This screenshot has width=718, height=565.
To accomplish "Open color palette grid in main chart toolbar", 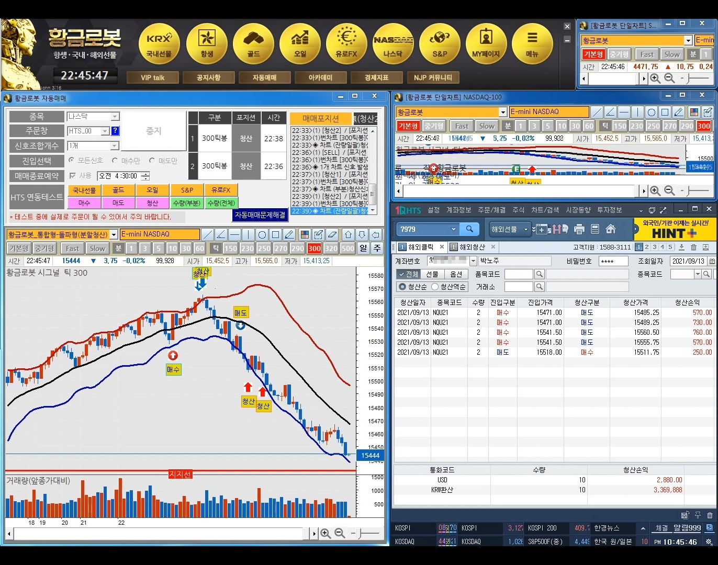I will pos(305,234).
